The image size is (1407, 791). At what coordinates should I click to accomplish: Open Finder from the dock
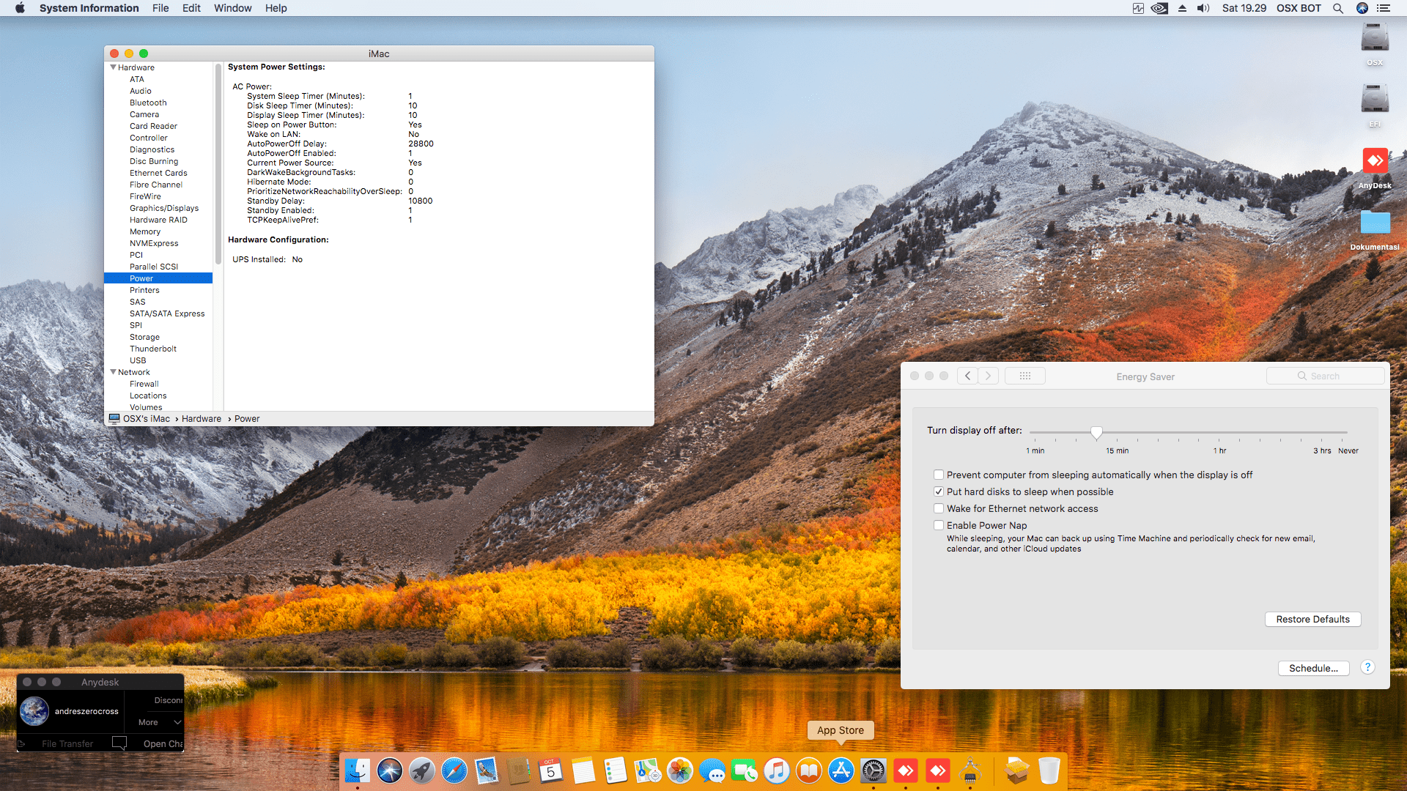point(358,770)
